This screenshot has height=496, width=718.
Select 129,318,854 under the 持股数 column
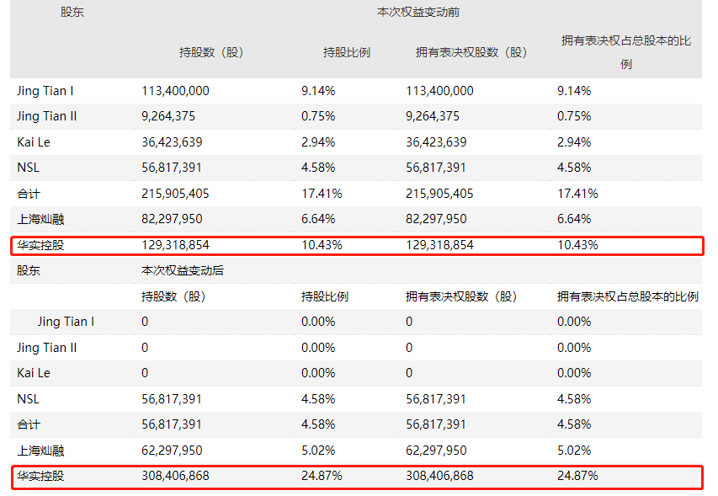pos(175,245)
